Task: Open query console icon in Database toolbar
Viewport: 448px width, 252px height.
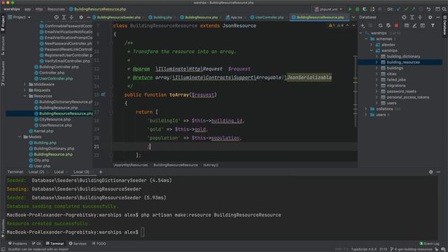Action: point(423,26)
